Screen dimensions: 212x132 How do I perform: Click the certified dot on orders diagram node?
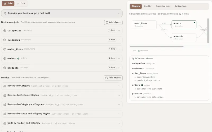tap(194, 23)
